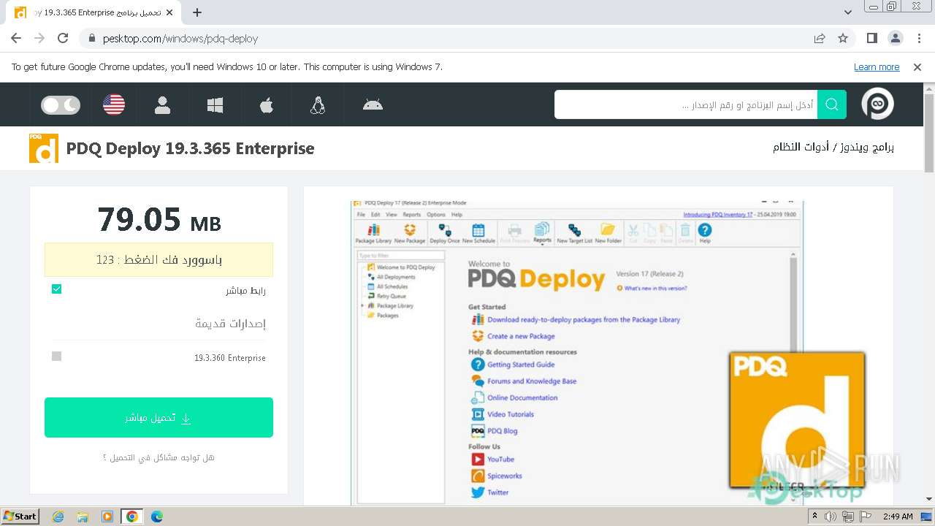Open the Windows Start button

click(20, 517)
